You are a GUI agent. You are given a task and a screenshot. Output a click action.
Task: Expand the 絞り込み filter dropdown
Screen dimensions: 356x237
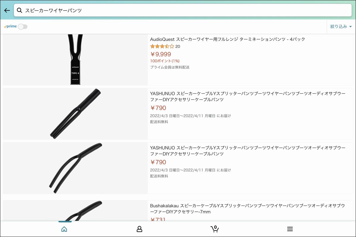(x=341, y=26)
